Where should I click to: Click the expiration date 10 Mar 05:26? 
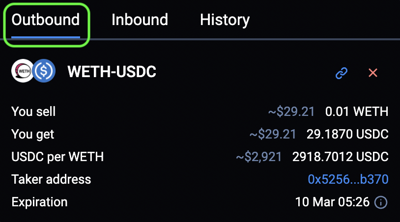point(332,202)
